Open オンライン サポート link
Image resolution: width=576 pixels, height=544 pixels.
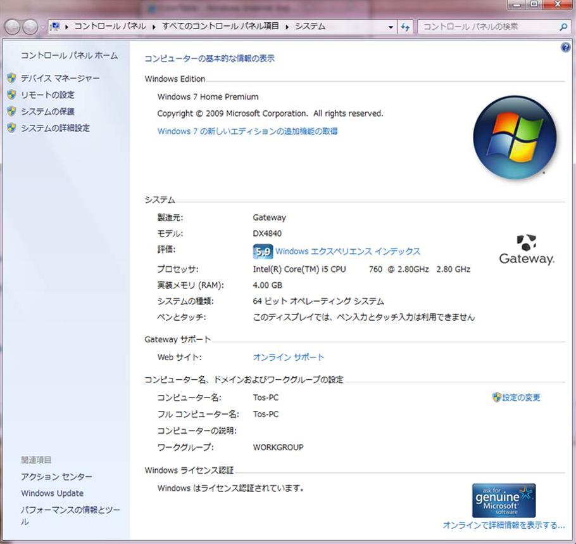pos(289,358)
